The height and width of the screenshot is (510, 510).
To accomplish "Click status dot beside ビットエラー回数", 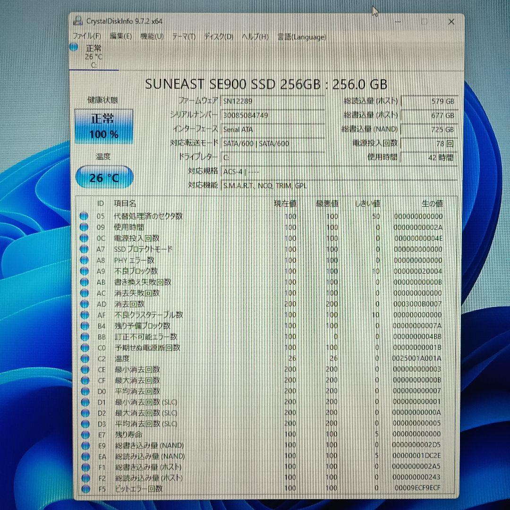I will [84, 489].
